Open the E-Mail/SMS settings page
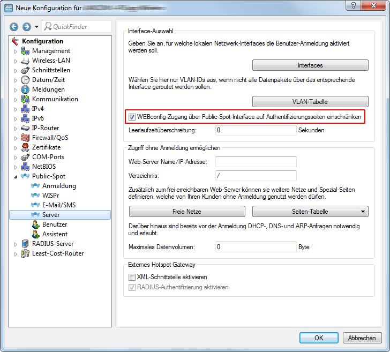390x352 pixels. tap(59, 205)
